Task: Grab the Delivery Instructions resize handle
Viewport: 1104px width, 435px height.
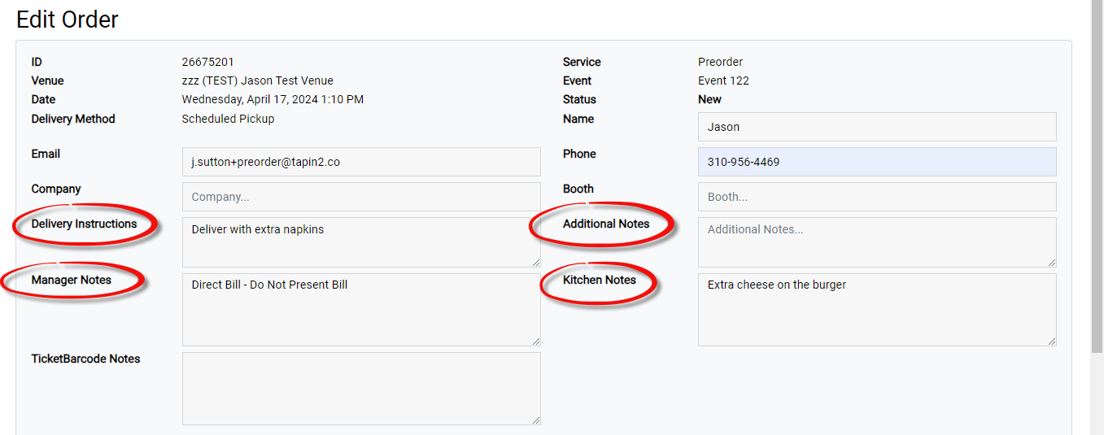Action: tap(536, 263)
